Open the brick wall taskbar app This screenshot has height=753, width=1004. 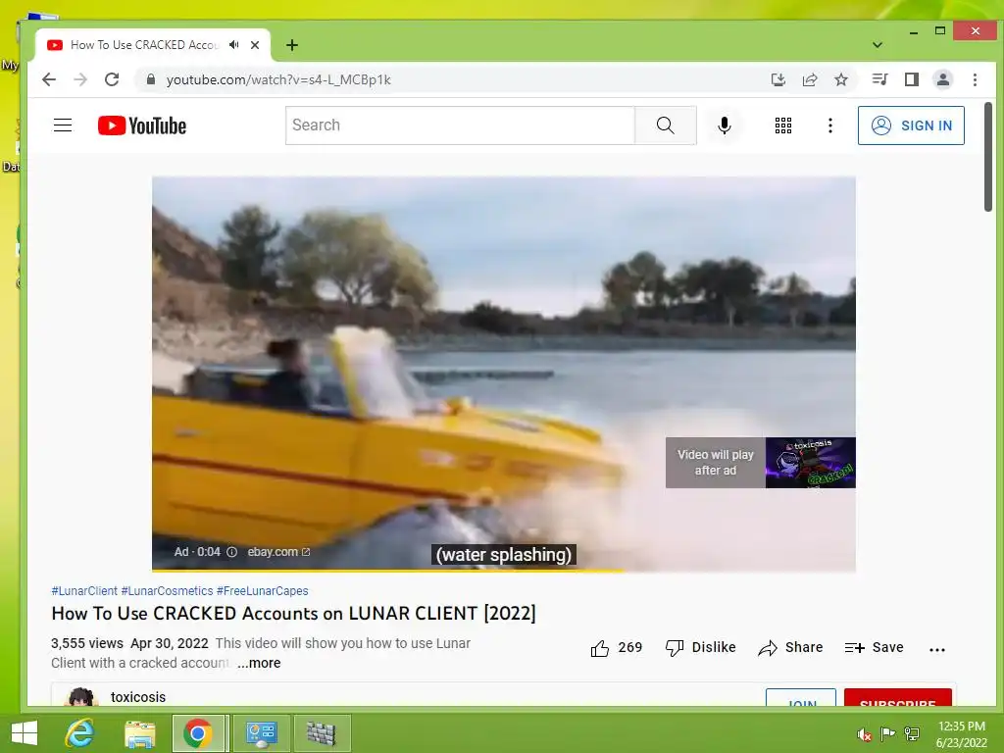pos(322,733)
